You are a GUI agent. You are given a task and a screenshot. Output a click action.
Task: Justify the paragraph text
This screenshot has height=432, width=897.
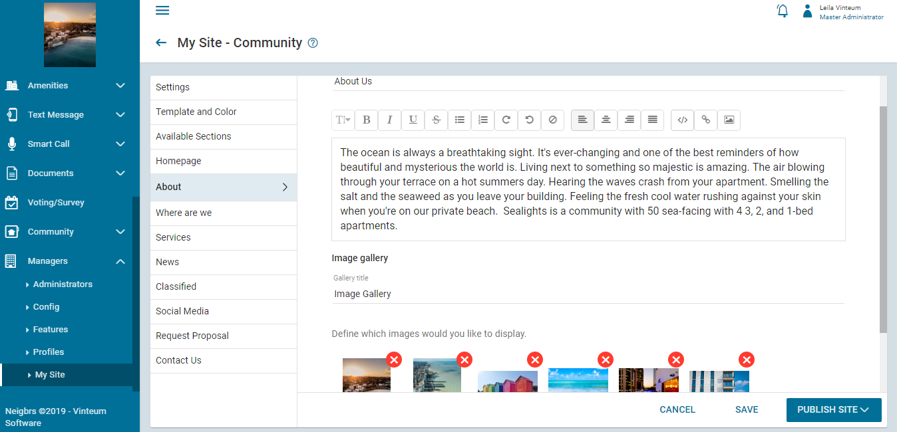pyautogui.click(x=652, y=120)
